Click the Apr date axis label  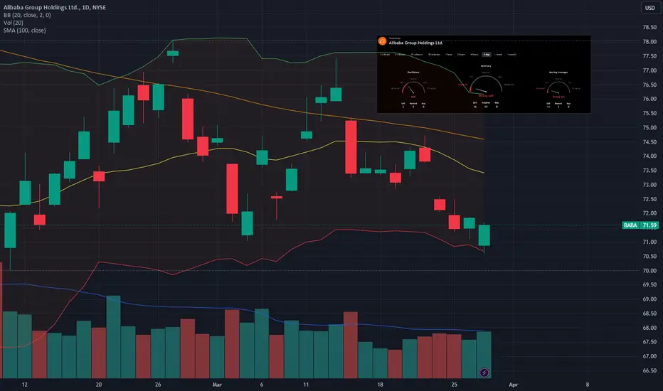pyautogui.click(x=514, y=385)
